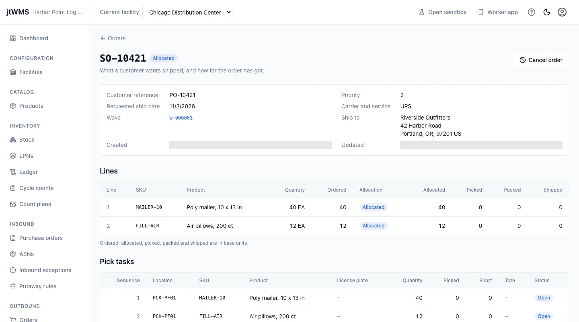Click the Cycle counts clipboard icon

click(13, 188)
